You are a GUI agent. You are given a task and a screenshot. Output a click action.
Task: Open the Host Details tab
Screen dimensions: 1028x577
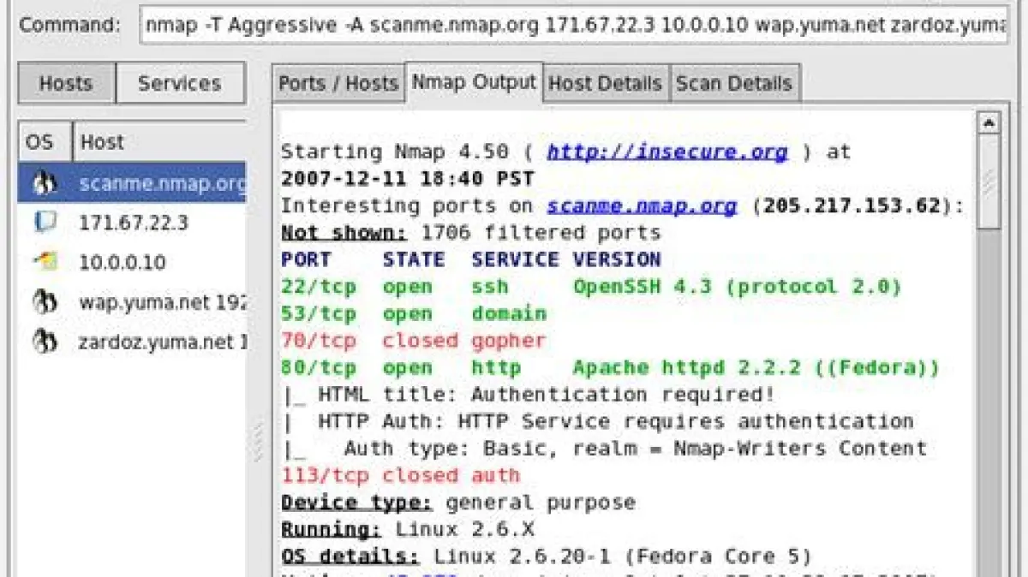(605, 84)
